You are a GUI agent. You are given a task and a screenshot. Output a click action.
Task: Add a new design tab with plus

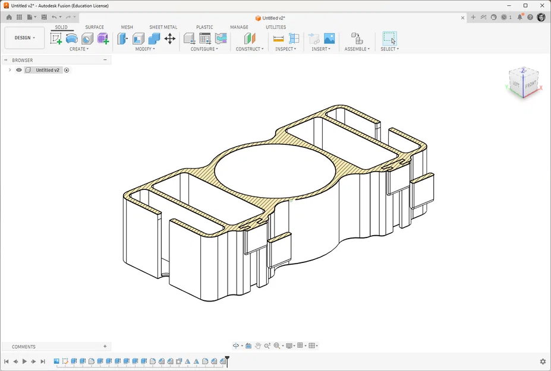(x=473, y=17)
